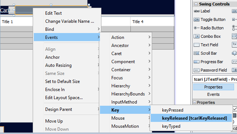The height and width of the screenshot is (134, 237).
Task: Switch to the Events properties tab
Action: 213,94
